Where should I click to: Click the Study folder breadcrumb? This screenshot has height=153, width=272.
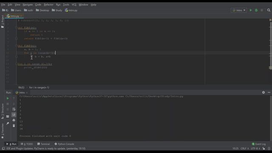(x=57, y=10)
